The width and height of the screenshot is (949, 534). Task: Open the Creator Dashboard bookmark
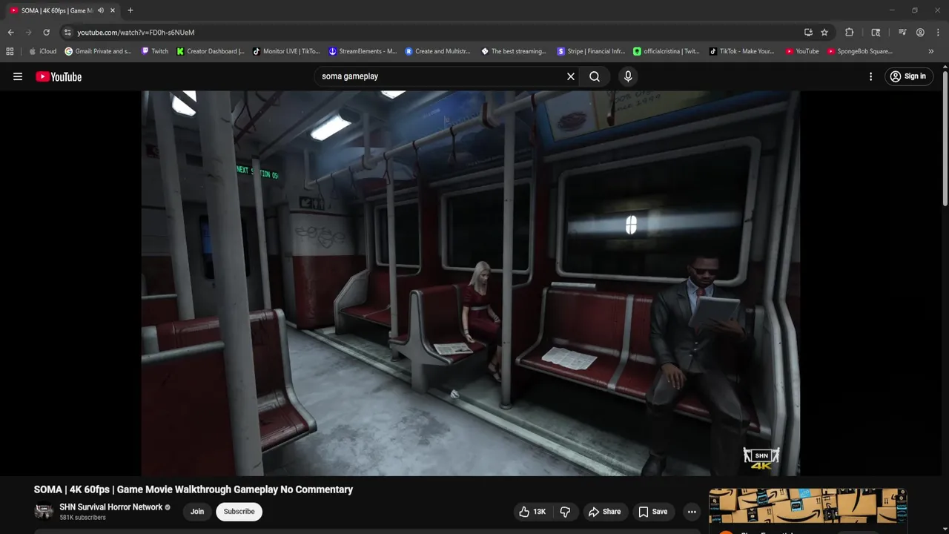(211, 51)
